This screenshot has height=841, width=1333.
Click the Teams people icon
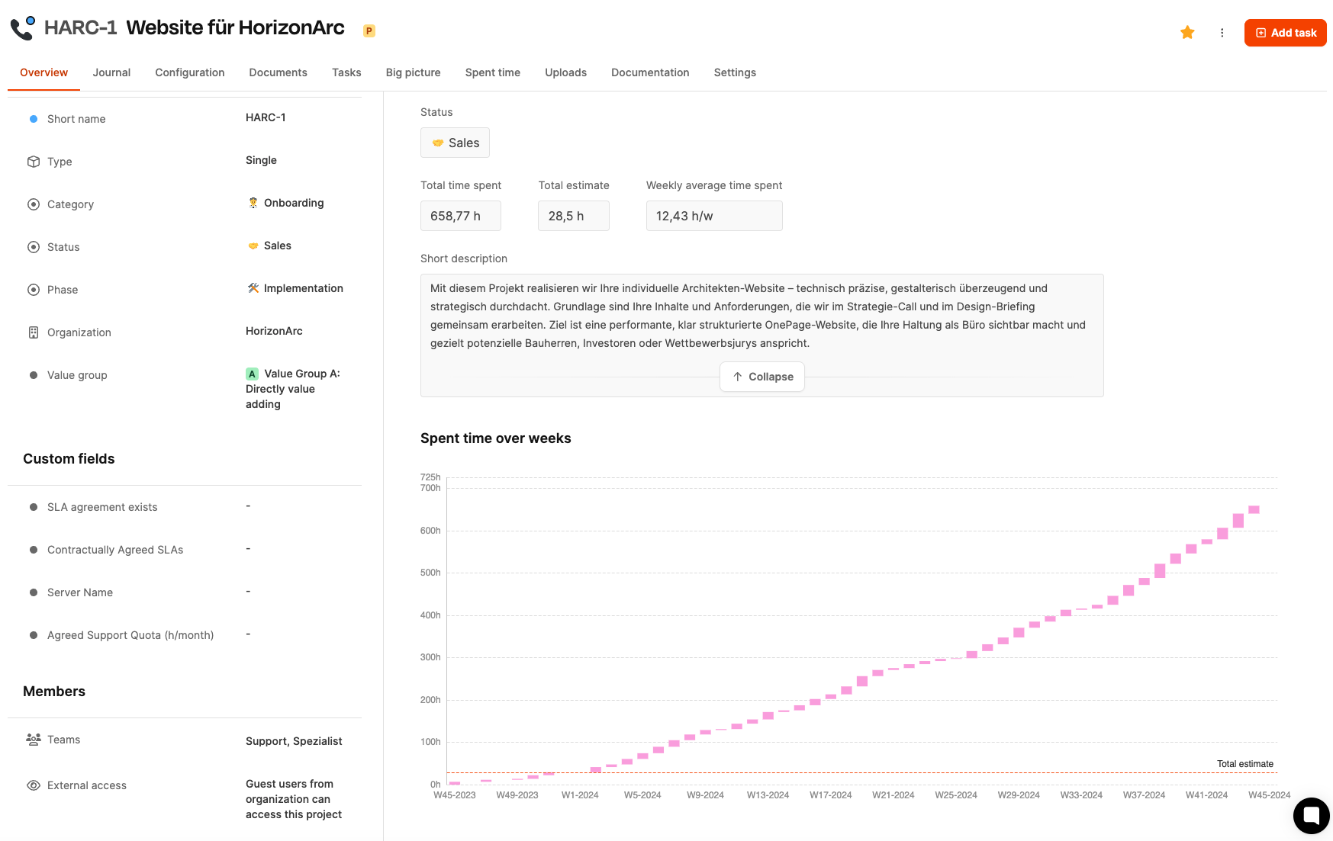[x=34, y=740]
